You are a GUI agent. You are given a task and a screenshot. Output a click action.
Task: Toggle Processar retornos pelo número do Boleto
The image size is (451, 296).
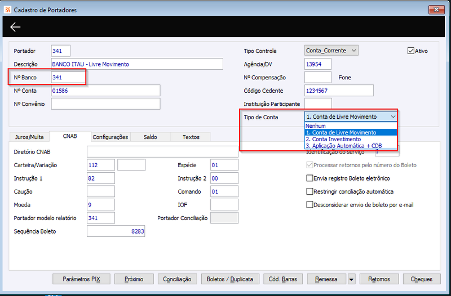[x=309, y=165]
